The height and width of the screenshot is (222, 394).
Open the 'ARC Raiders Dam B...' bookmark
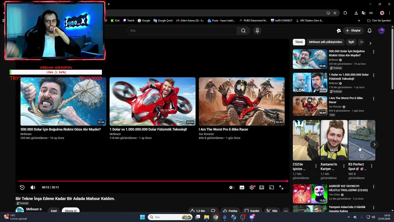coord(309,21)
